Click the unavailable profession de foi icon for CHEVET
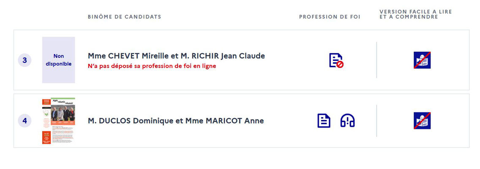This screenshot has height=169, width=480. pyautogui.click(x=336, y=60)
